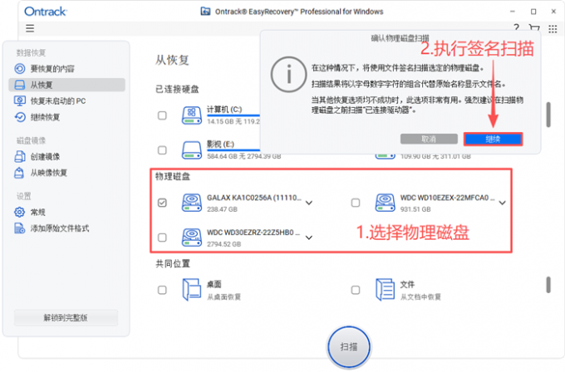Click the 物理磁盘 section heading
The height and width of the screenshot is (372, 565).
click(173, 177)
